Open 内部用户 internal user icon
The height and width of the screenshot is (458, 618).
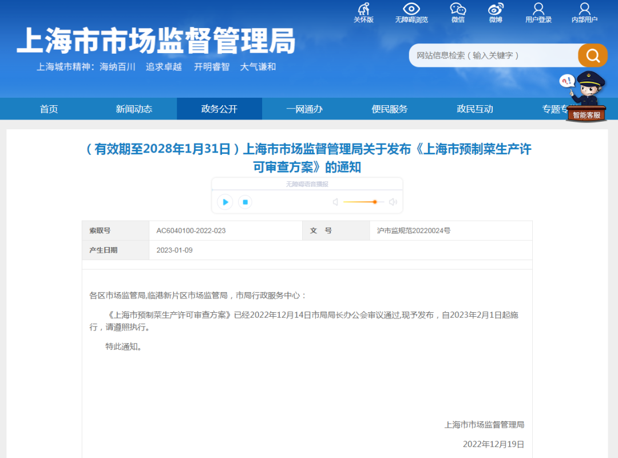584,9
